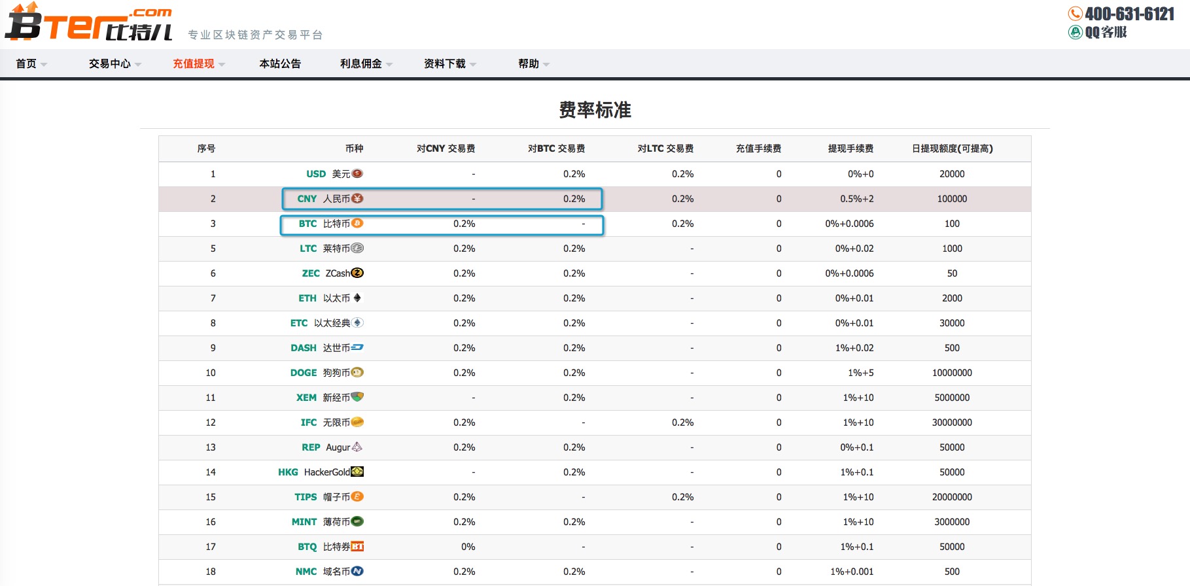
Task: Click the IFC infinitecoin icon
Action: [357, 422]
